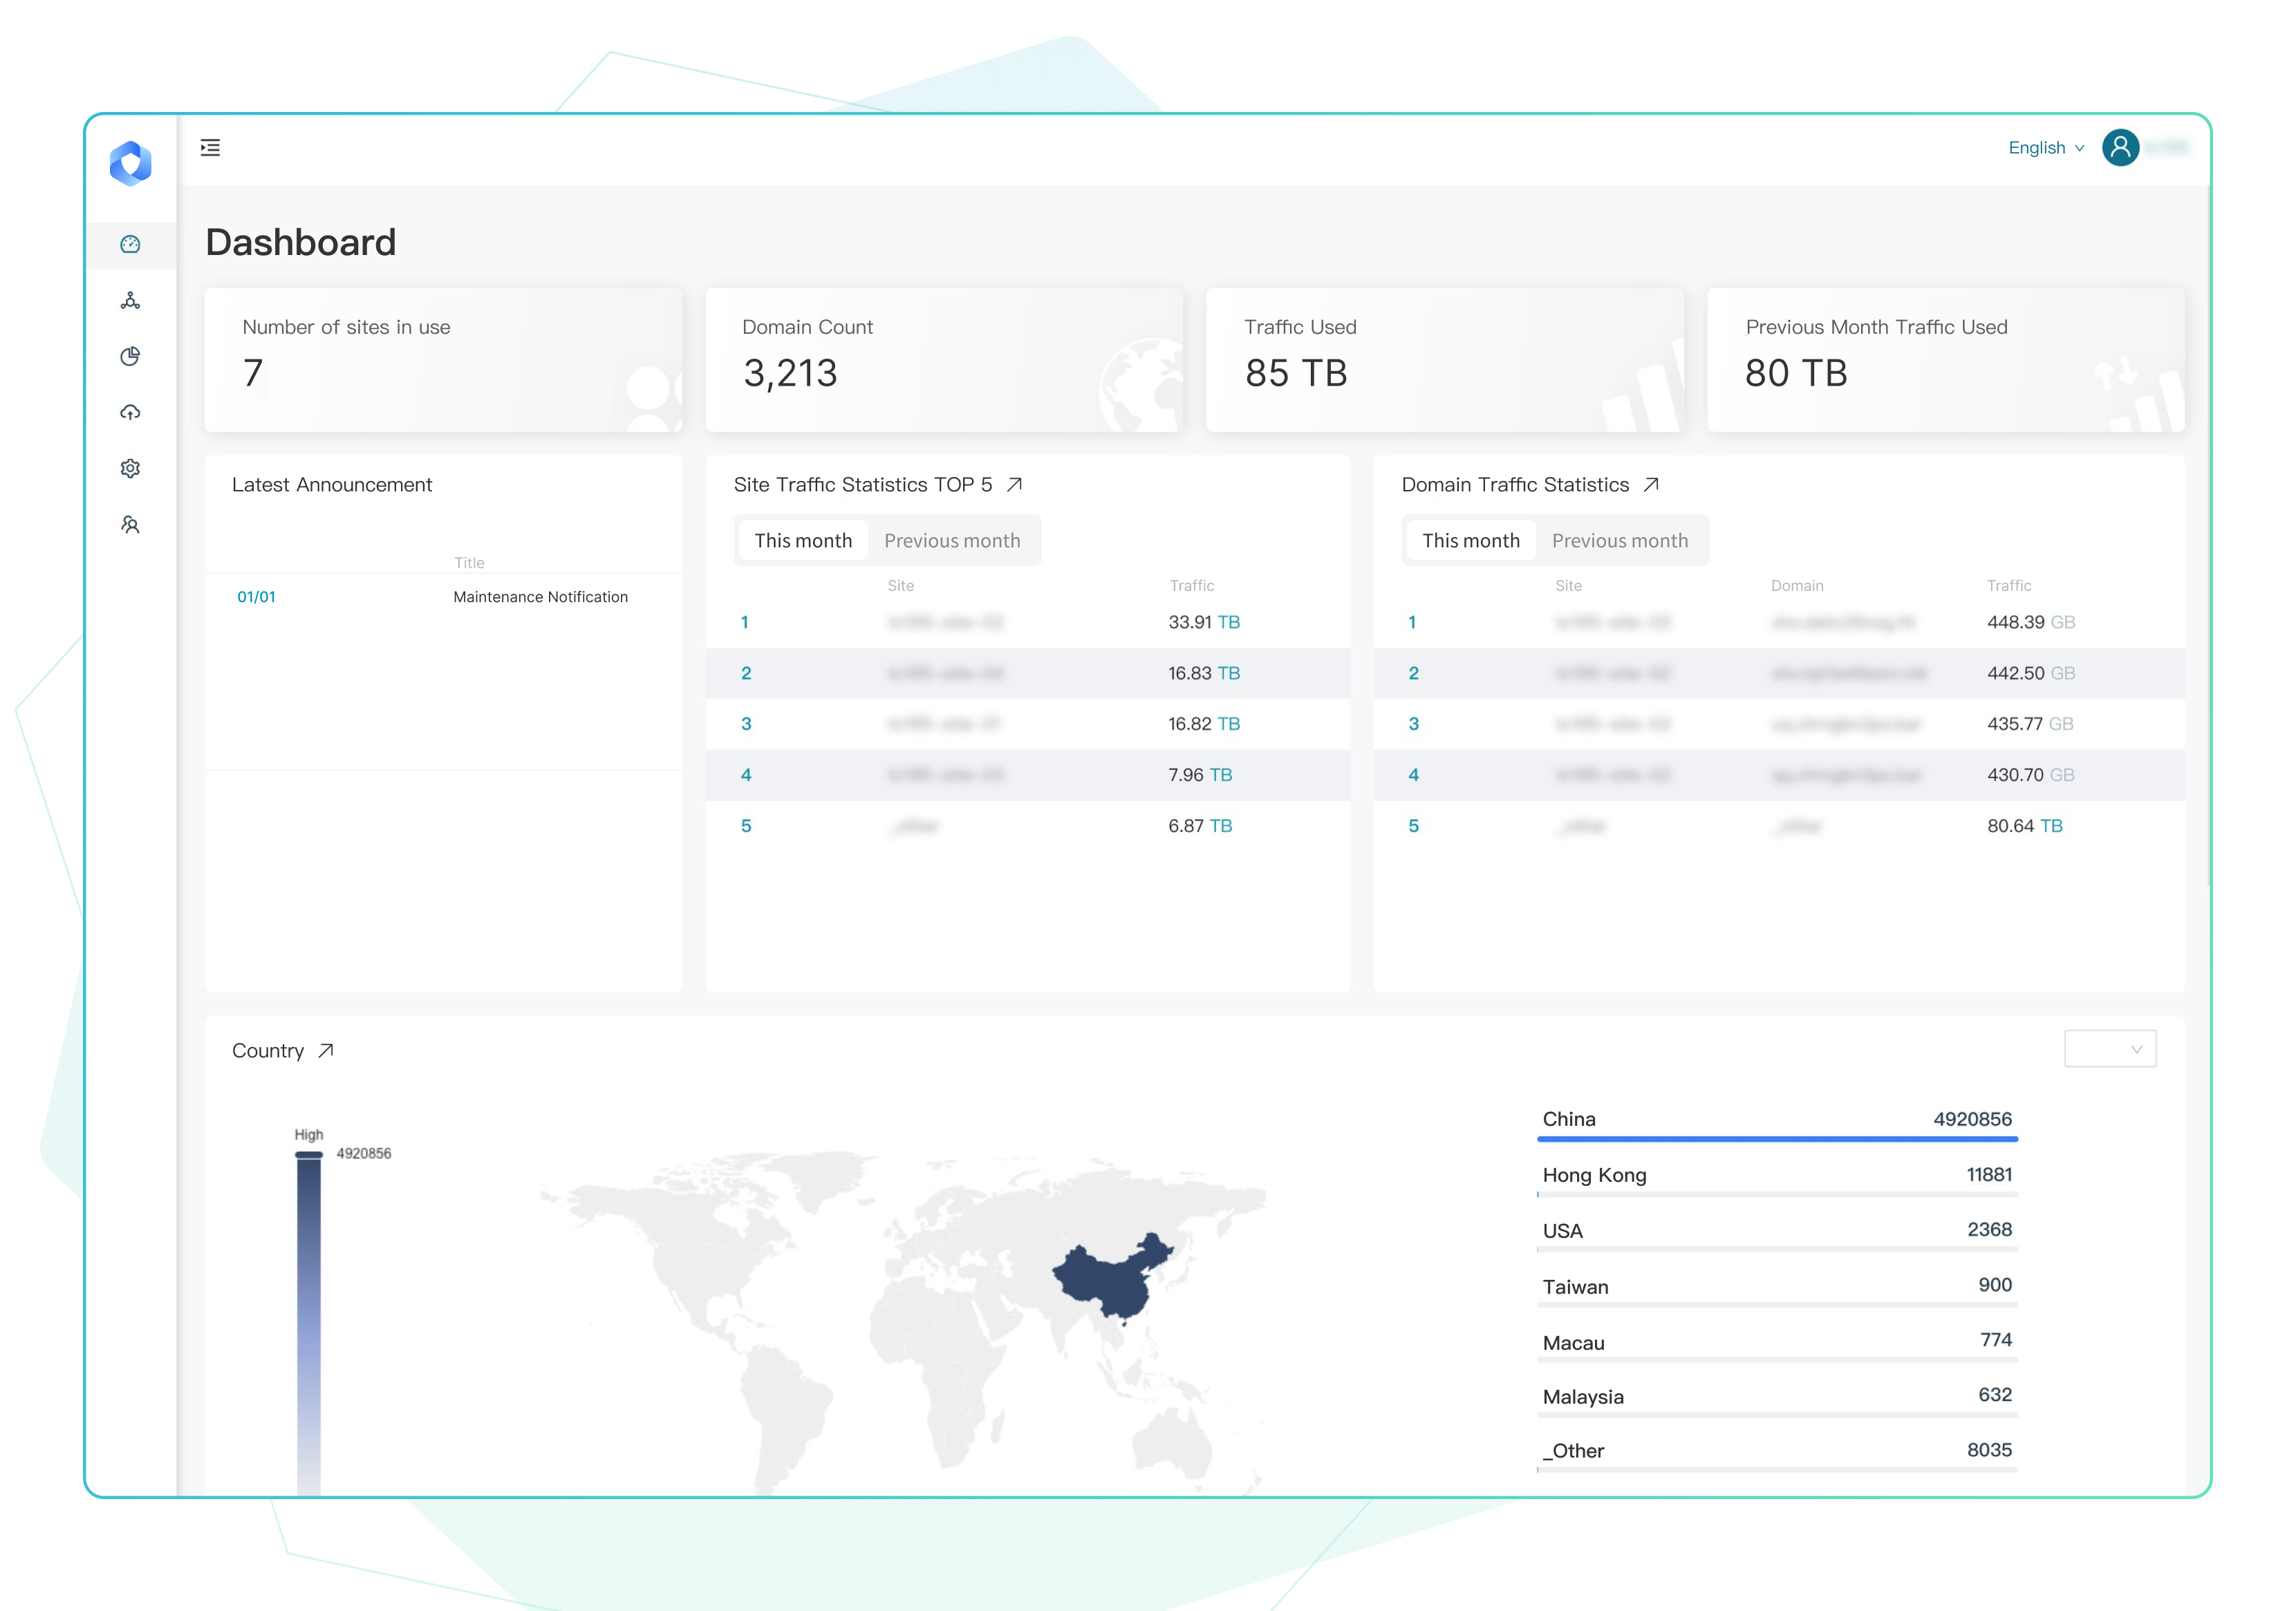Image resolution: width=2296 pixels, height=1611 pixels.
Task: Open the user management sidebar icon
Action: coord(130,525)
